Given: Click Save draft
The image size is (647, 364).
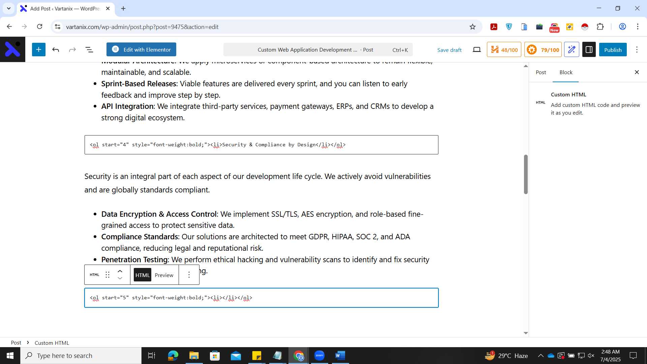Looking at the screenshot, I should point(449,50).
